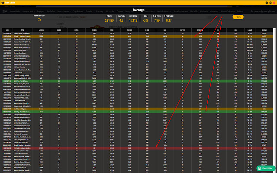Click the Download CSV cloud icon

[x=40, y=20]
